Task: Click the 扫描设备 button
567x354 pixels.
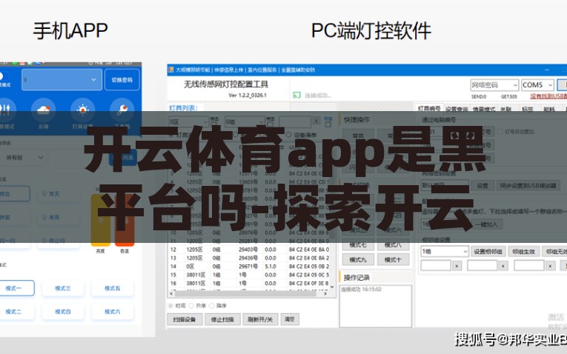Action: pos(185,319)
